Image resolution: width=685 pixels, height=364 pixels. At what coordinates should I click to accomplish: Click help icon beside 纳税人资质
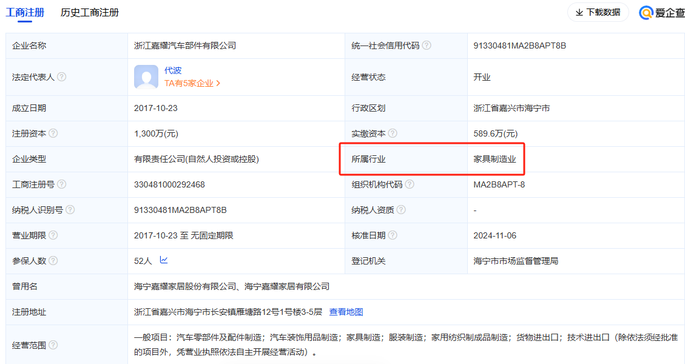coord(401,210)
